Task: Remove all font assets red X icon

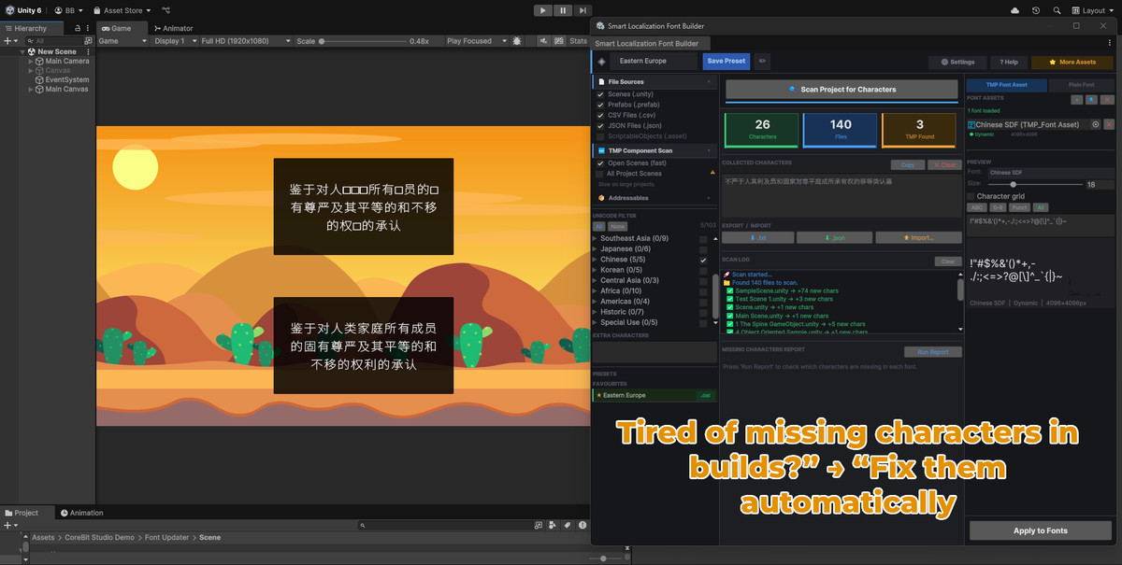Action: [x=1108, y=99]
